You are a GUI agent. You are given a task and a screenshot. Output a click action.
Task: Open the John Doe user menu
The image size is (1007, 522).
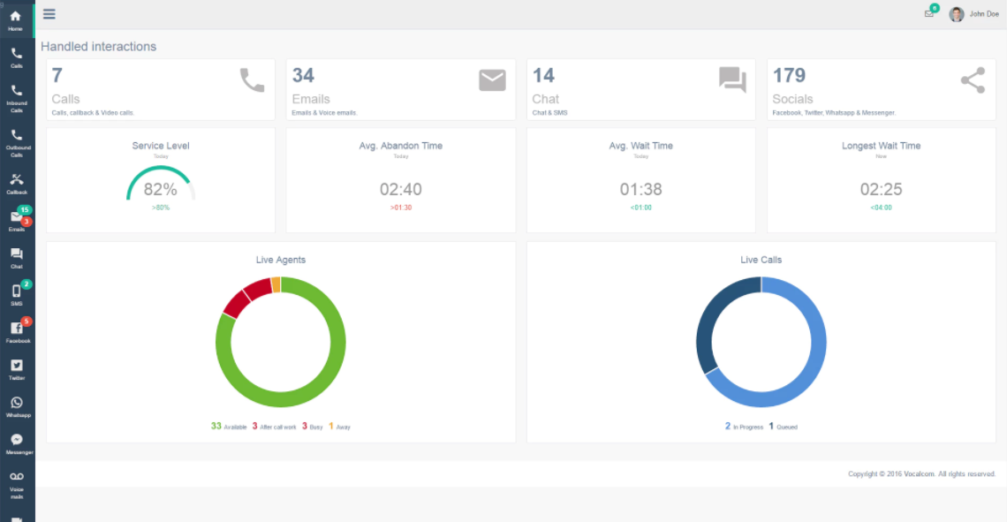pos(974,14)
